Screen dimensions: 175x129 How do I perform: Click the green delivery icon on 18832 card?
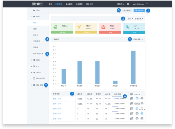[55, 27]
